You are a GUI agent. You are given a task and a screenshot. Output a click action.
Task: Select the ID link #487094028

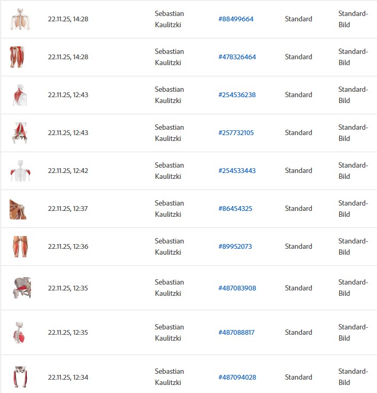point(237,378)
